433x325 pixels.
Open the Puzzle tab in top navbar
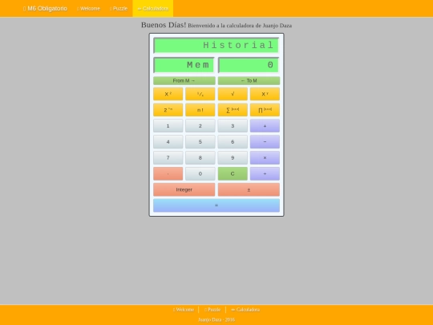click(x=119, y=9)
